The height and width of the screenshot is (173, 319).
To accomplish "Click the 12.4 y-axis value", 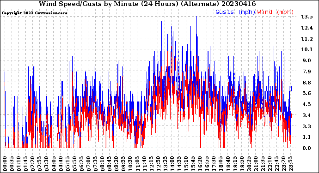I will 307,28.
